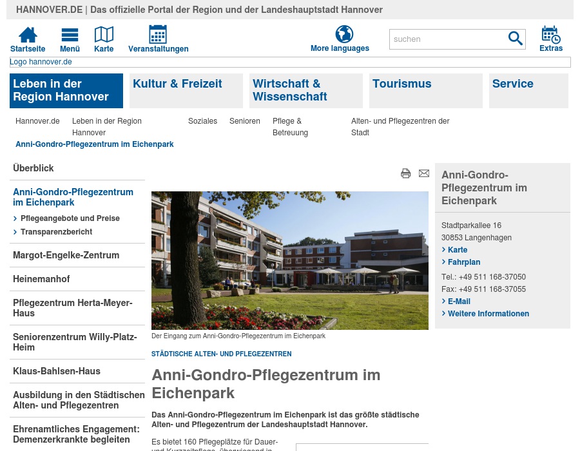Open the Menü hamburger icon

69,34
